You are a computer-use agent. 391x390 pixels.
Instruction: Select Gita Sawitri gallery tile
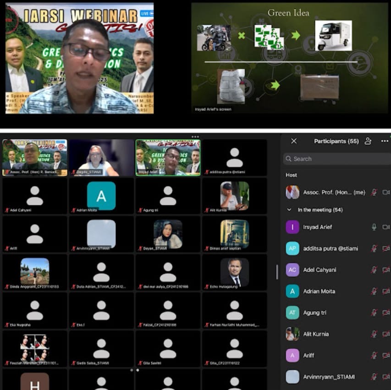(168, 349)
